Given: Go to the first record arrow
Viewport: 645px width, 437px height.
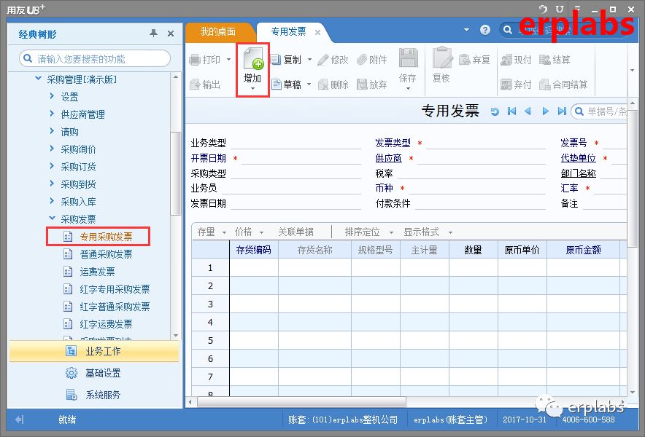Looking at the screenshot, I should coord(511,111).
